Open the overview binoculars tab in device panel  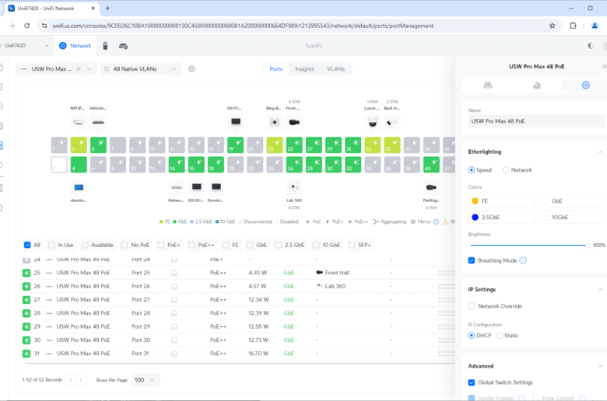click(x=487, y=85)
